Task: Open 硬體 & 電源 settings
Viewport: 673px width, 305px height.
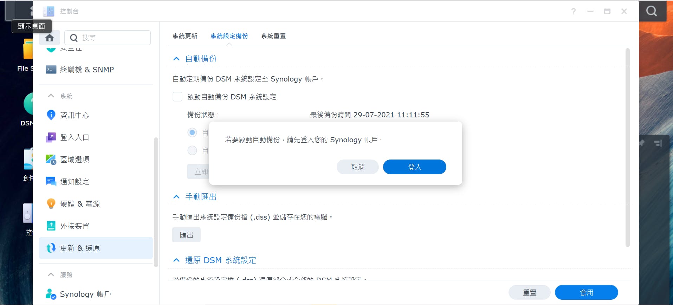Action: point(80,204)
